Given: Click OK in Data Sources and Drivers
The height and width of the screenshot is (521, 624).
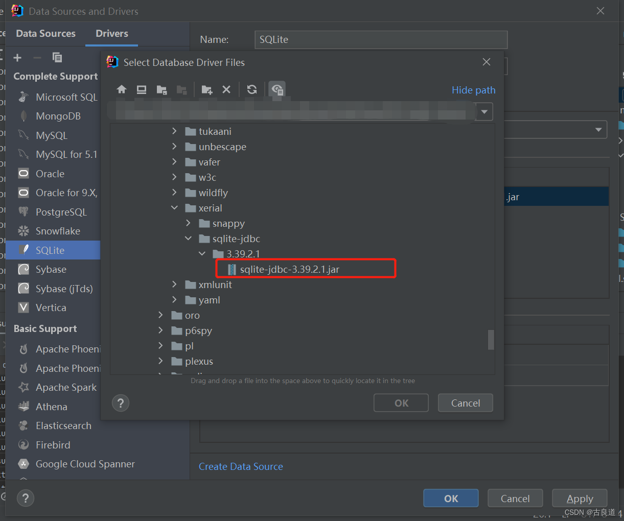Looking at the screenshot, I should (x=451, y=499).
